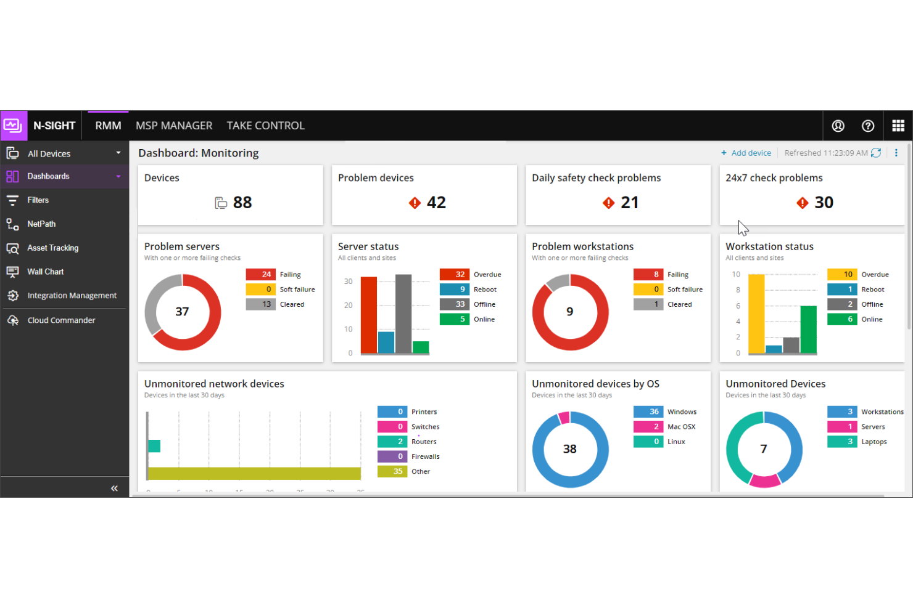Open the All Devices panel icon
The height and width of the screenshot is (608, 913).
pyautogui.click(x=12, y=153)
